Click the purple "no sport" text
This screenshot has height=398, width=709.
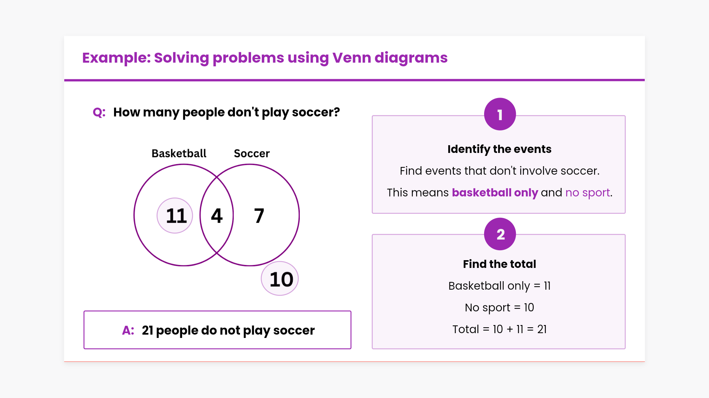coord(588,192)
